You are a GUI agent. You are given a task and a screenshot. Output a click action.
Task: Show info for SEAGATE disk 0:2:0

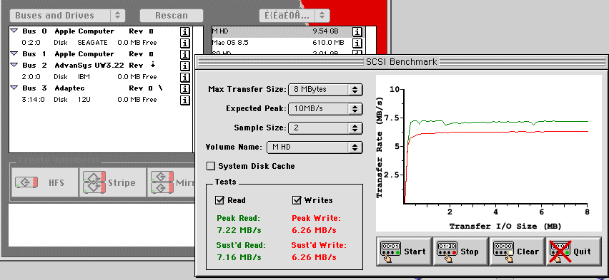(185, 43)
